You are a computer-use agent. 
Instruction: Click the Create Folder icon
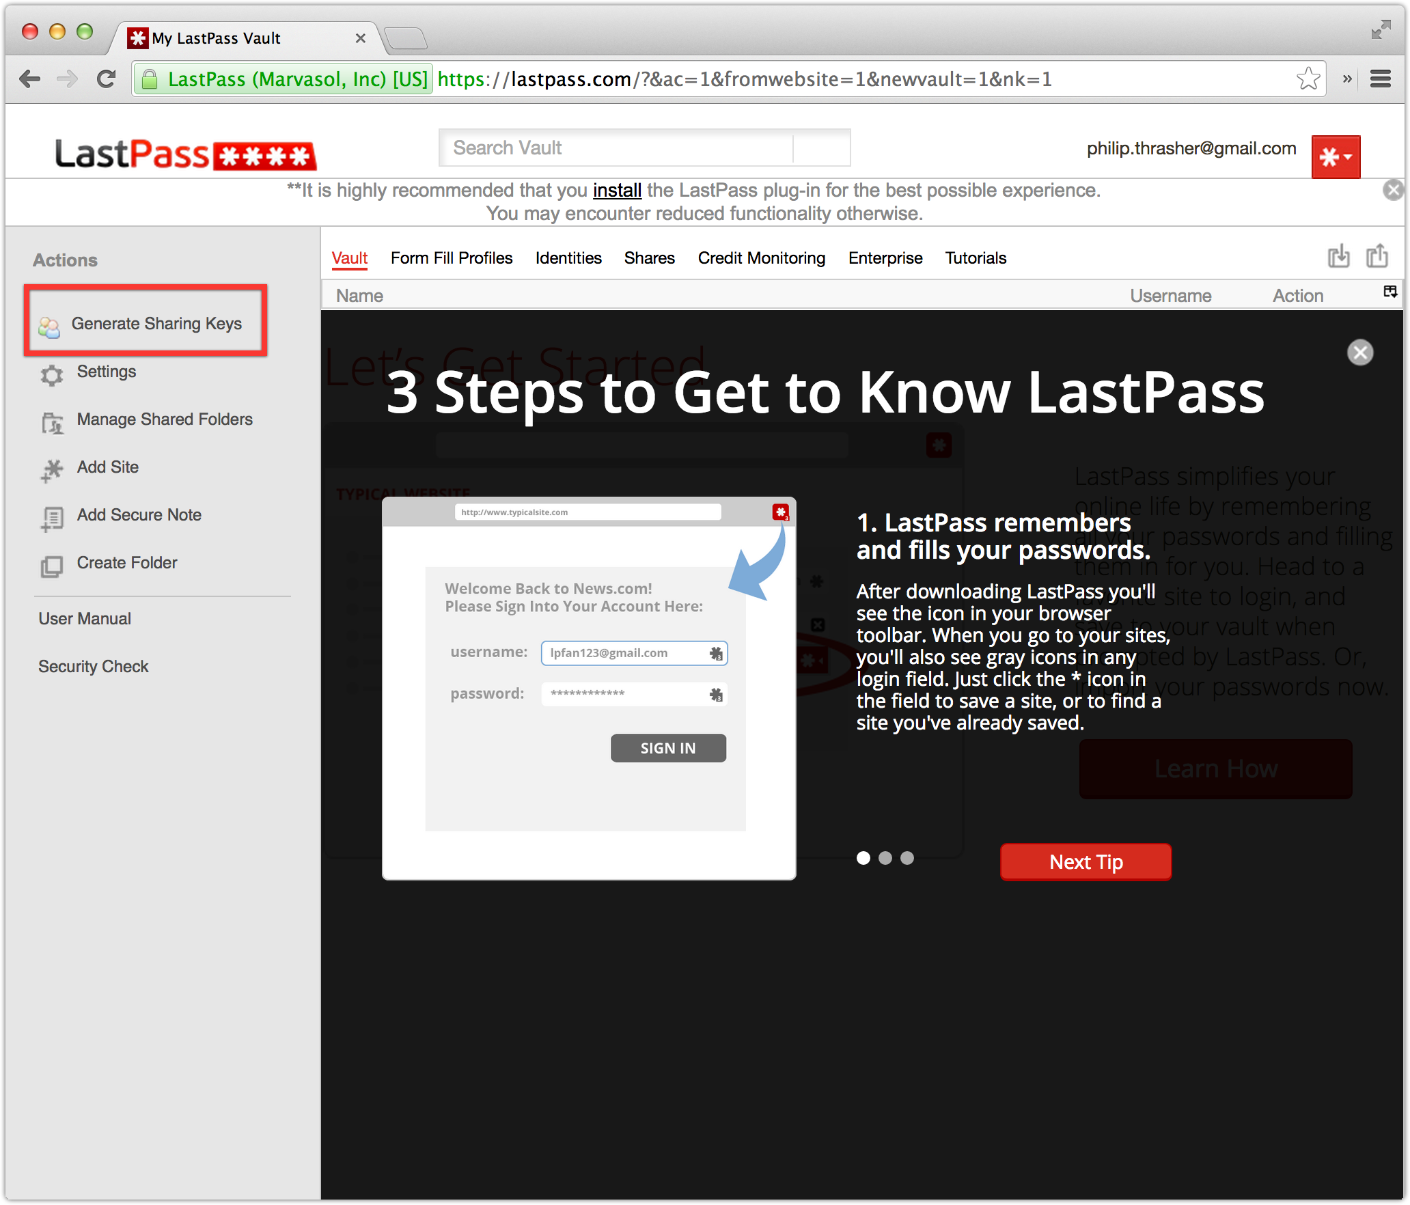pos(52,566)
